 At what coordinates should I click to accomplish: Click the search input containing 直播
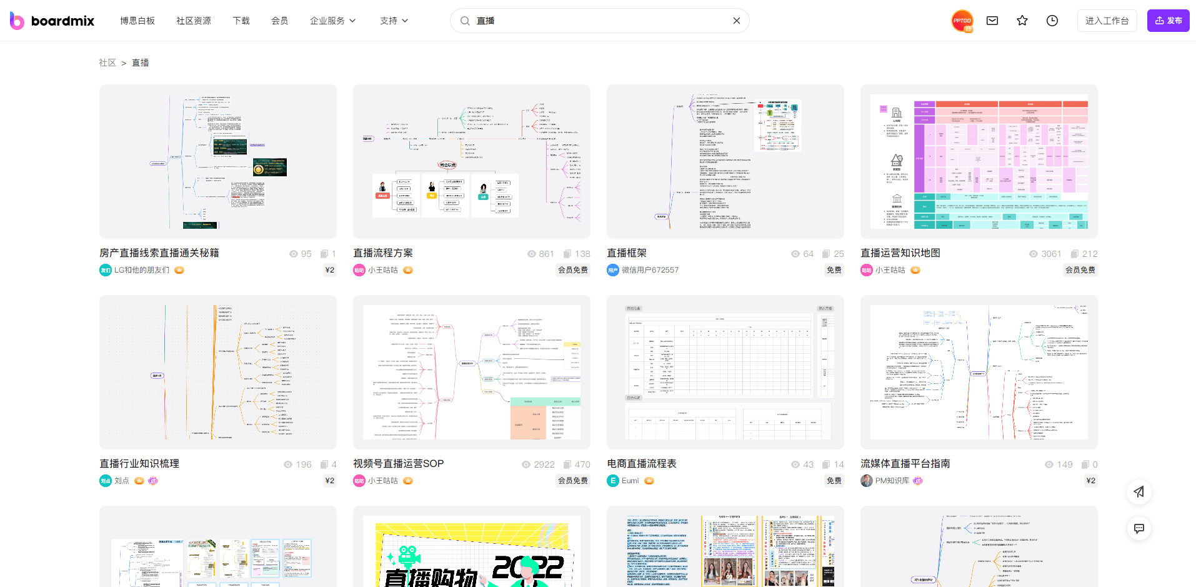tap(600, 21)
